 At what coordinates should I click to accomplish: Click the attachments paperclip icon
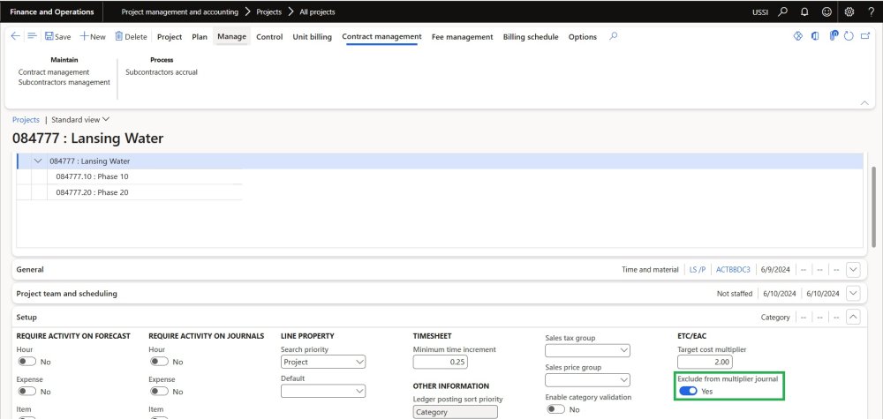[834, 36]
